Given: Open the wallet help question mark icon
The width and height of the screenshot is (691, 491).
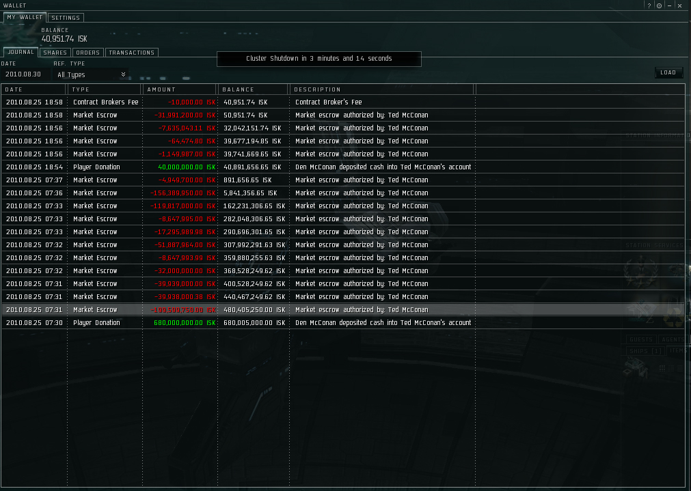Looking at the screenshot, I should (649, 5).
